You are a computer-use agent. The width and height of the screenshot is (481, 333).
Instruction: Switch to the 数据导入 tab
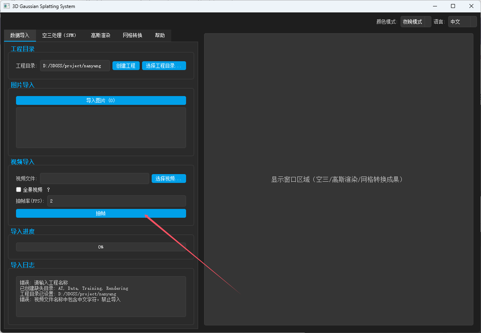[20, 35]
